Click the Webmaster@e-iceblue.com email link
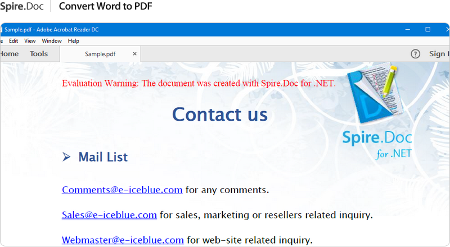This screenshot has width=450, height=247. [x=123, y=240]
